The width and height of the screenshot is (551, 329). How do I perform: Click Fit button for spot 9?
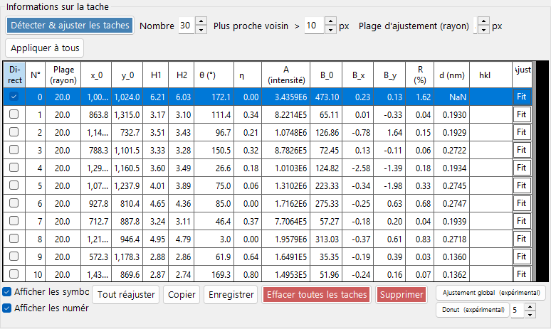pos(522,257)
